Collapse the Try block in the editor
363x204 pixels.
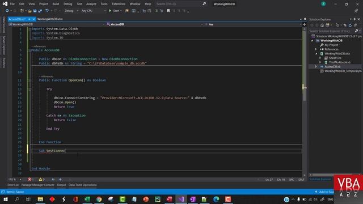[x=30, y=89]
